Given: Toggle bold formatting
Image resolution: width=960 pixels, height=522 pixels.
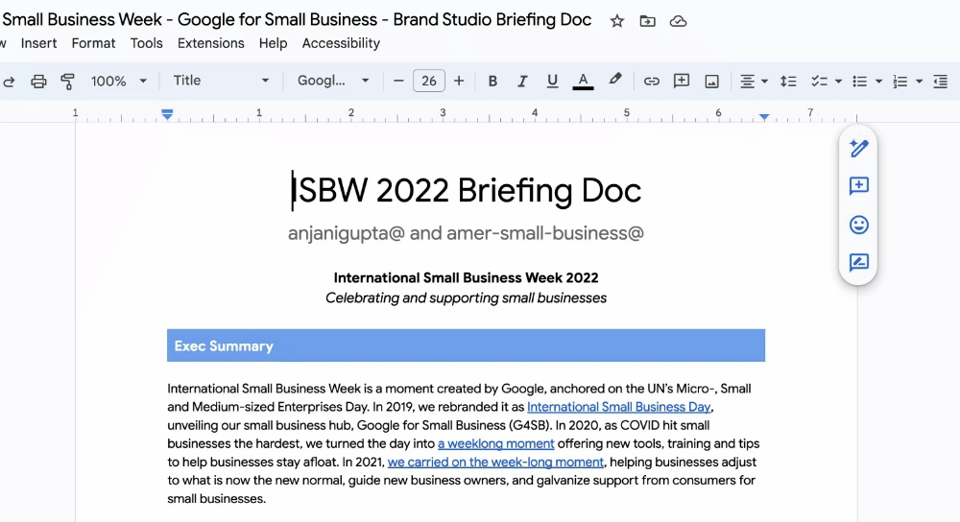Looking at the screenshot, I should 492,82.
